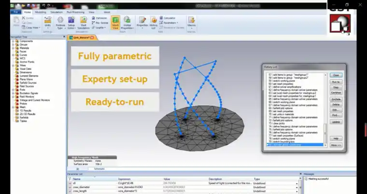Expand the Curves tree node

(x=13, y=55)
